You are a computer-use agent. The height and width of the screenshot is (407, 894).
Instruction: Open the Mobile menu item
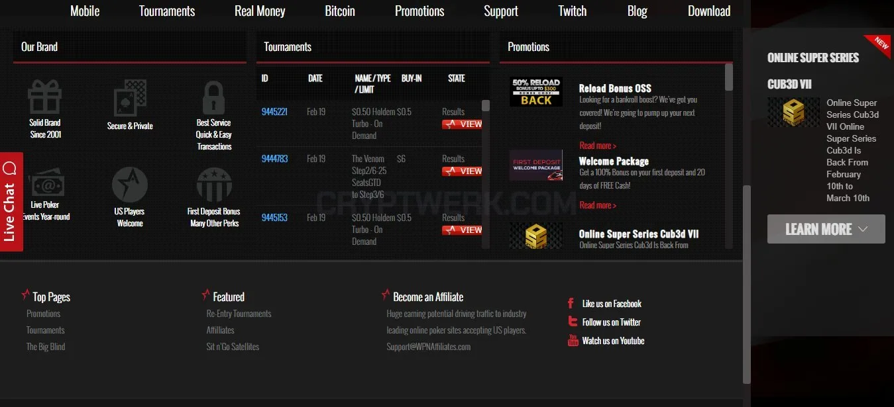[85, 11]
